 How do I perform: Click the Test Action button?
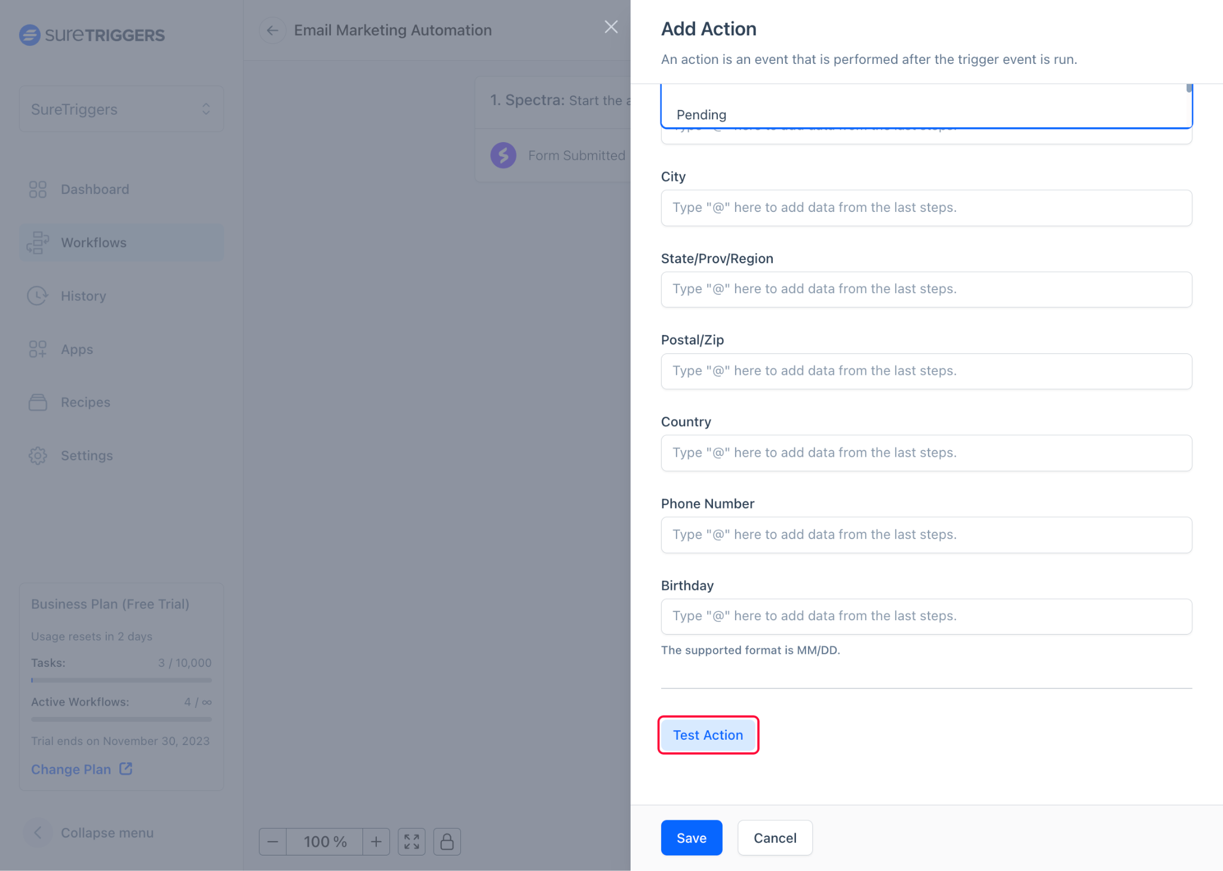[x=707, y=734]
